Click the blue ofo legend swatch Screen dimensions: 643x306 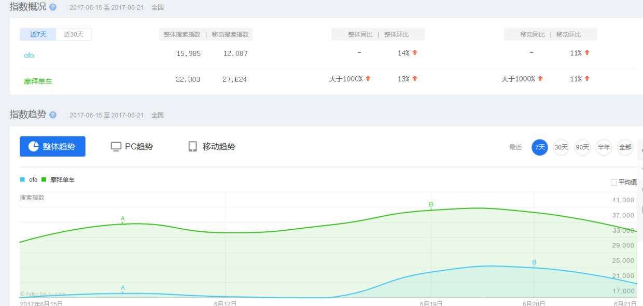(22, 179)
